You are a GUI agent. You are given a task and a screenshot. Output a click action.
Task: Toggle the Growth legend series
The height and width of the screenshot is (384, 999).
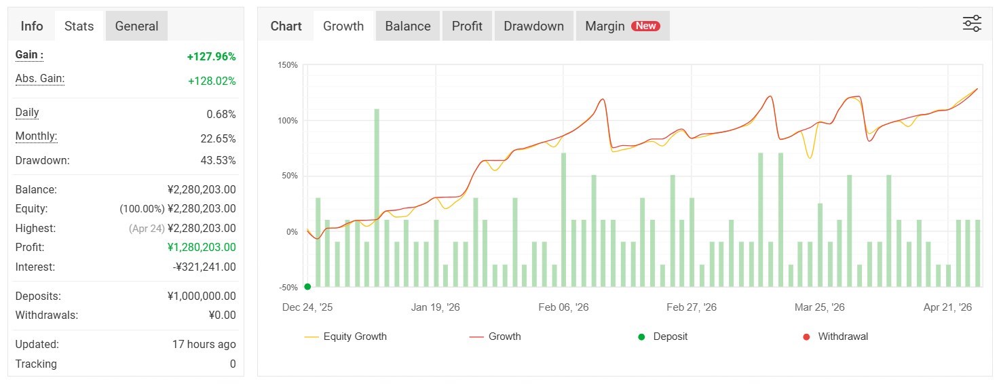tap(495, 337)
